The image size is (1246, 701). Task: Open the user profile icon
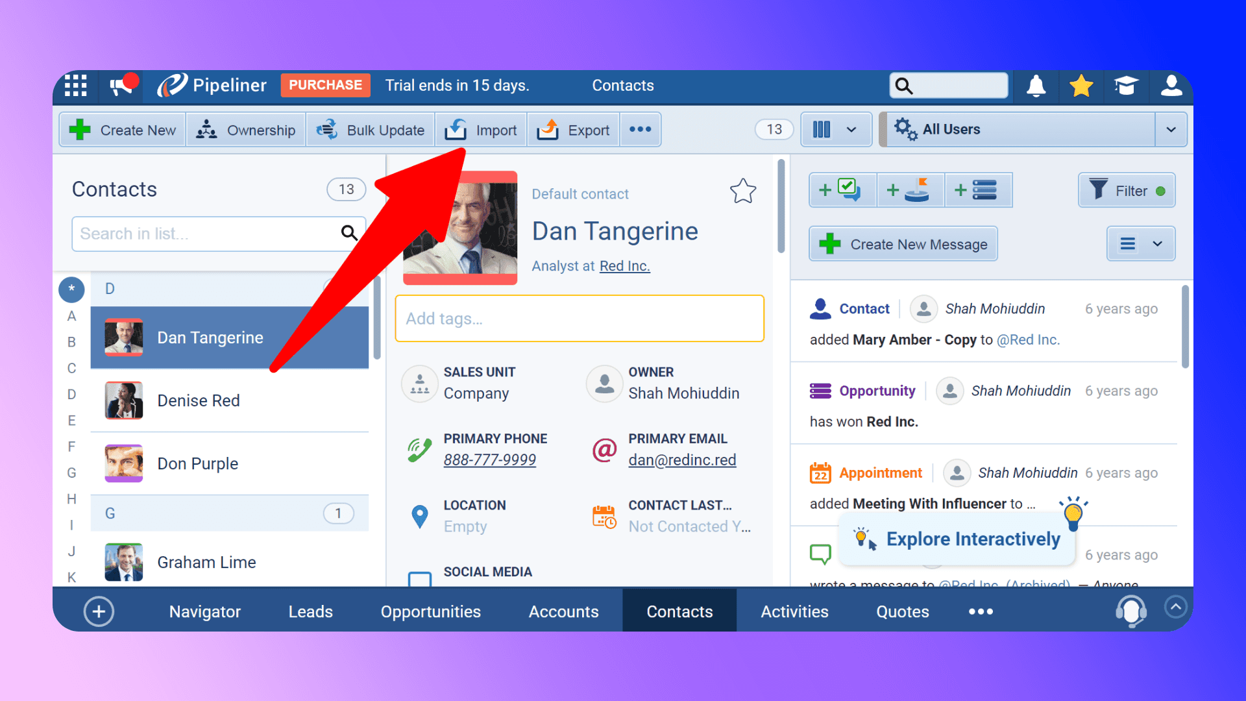pyautogui.click(x=1171, y=86)
